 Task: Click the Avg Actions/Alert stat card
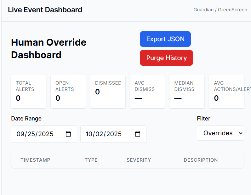point(226,92)
